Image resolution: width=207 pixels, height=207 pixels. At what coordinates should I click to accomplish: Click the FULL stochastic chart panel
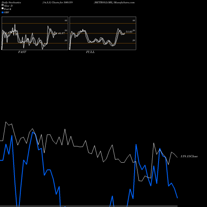[x=103, y=33]
